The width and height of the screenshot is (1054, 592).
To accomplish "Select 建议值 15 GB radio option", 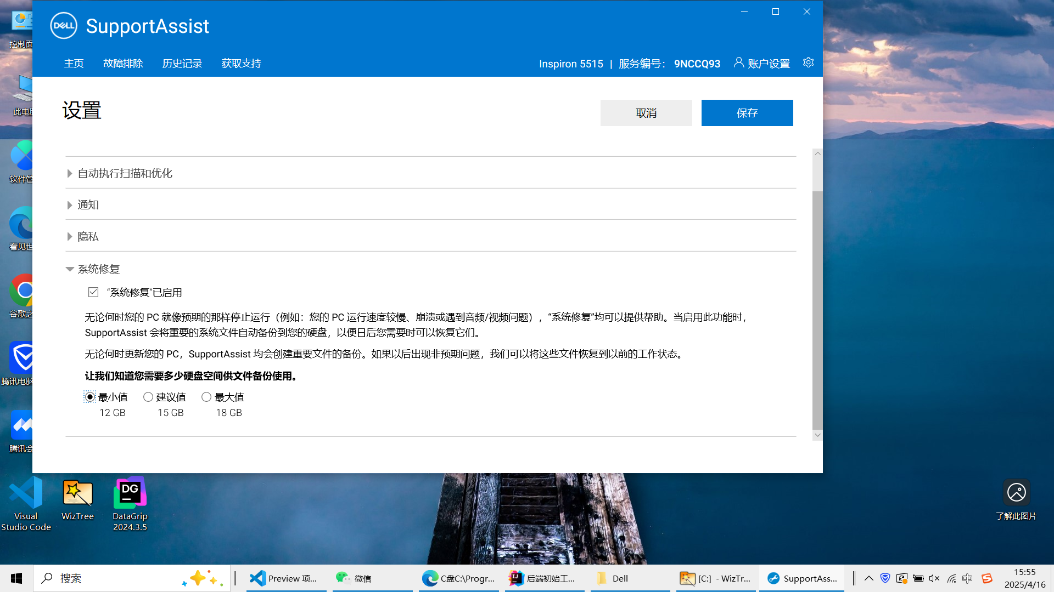I will click(x=148, y=397).
